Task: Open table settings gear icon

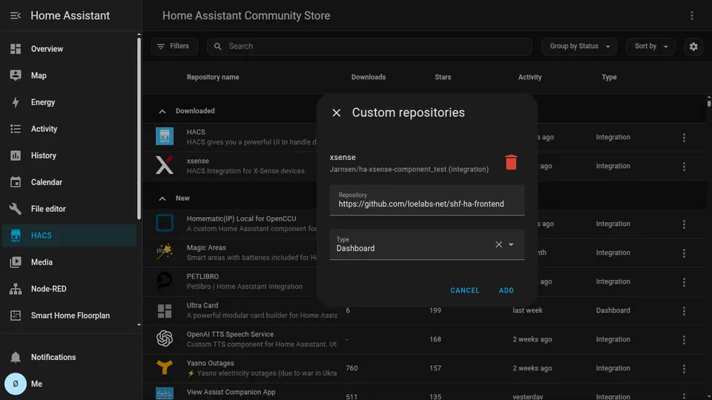Action: (x=693, y=46)
